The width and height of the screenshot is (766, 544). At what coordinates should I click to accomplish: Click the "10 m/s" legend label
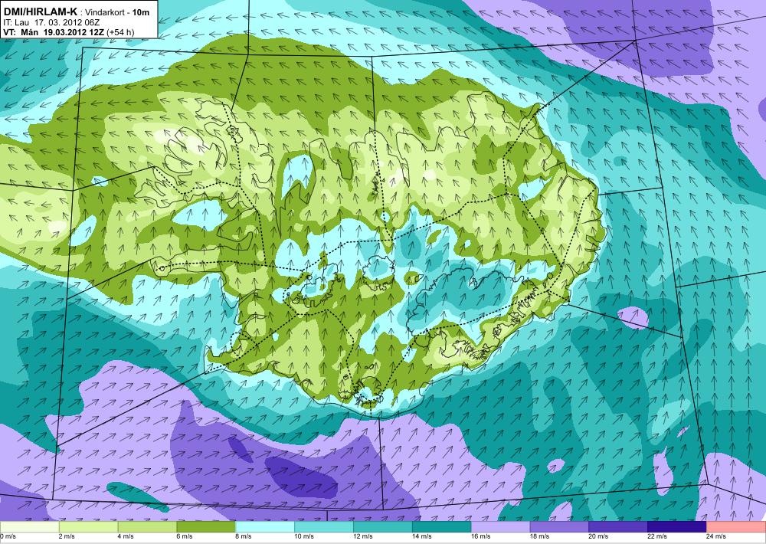[304, 536]
